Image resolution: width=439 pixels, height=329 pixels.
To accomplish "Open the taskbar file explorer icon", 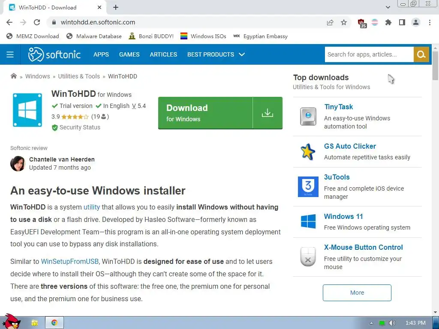I will (35, 323).
